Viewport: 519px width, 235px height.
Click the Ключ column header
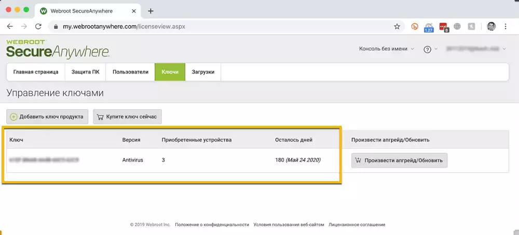17,140
